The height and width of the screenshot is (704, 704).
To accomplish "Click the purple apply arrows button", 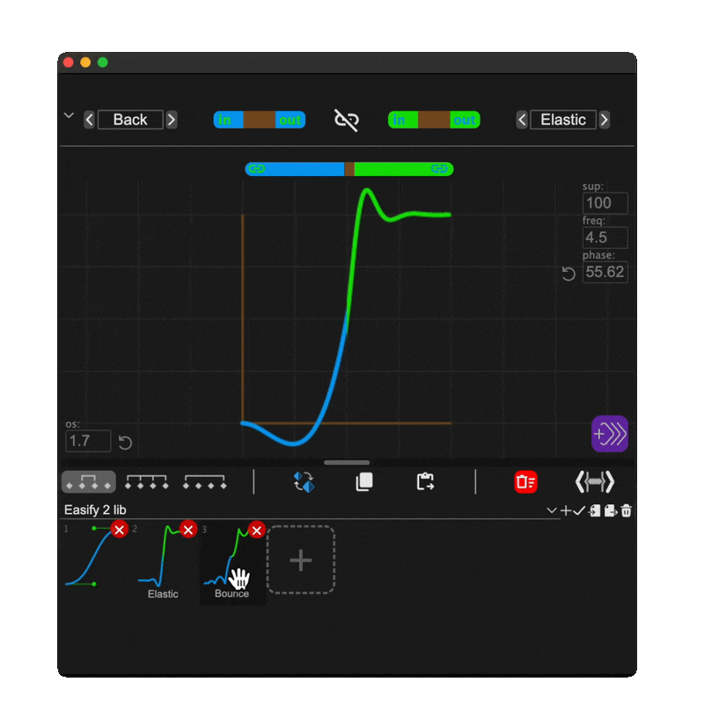I will pos(610,435).
